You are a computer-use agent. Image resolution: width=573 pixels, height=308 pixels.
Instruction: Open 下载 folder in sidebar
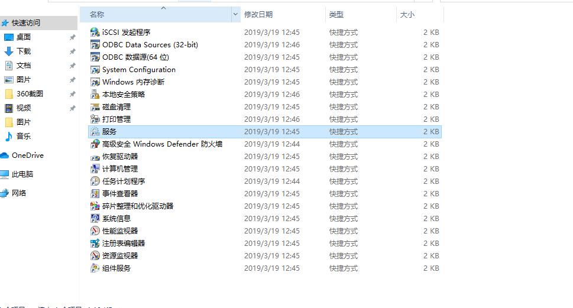(24, 51)
